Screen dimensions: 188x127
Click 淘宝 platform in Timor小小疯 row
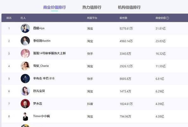tap(90, 117)
